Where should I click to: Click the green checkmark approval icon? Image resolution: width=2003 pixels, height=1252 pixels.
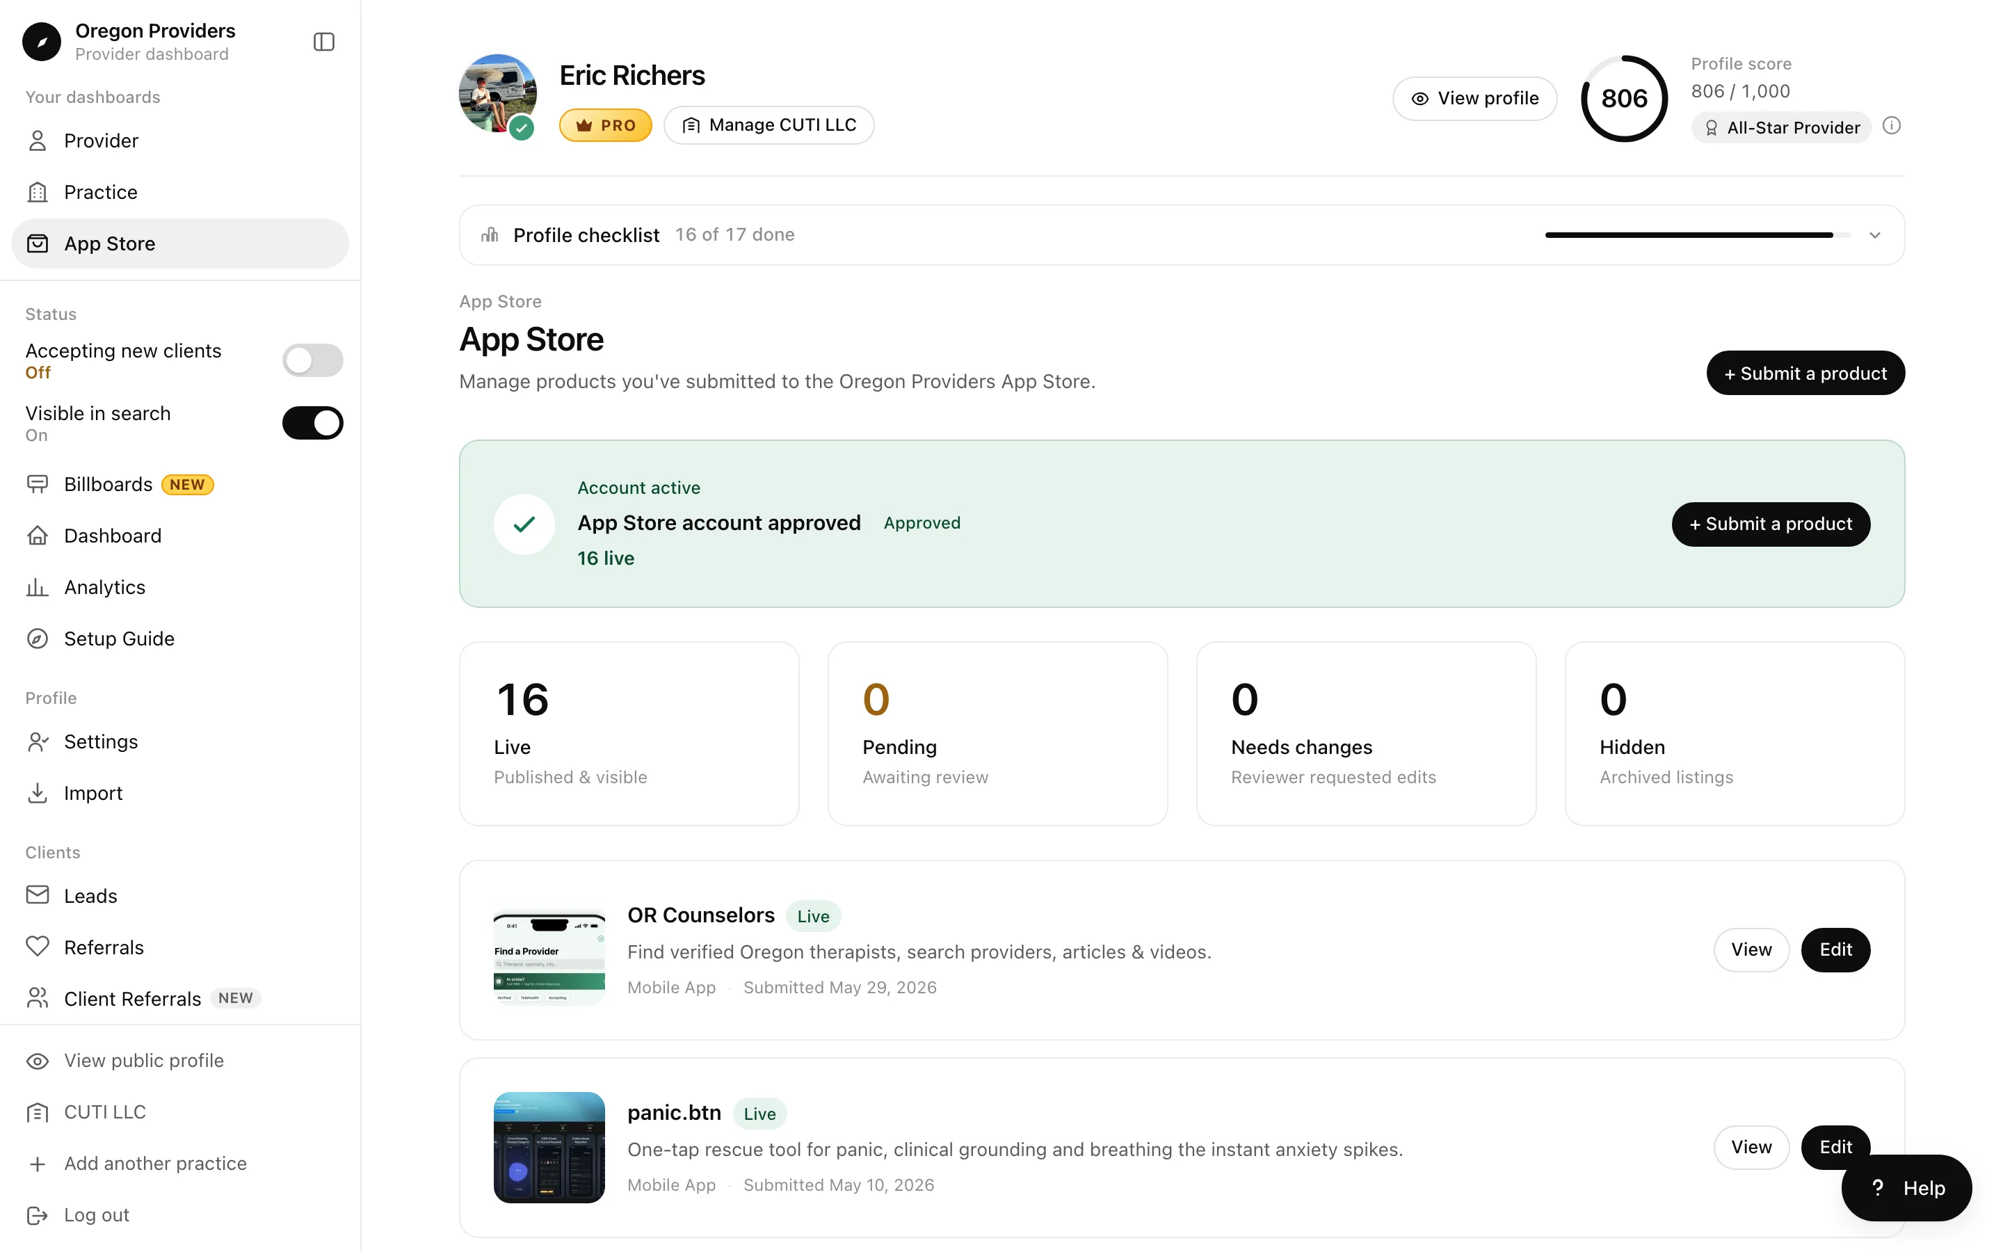(524, 524)
